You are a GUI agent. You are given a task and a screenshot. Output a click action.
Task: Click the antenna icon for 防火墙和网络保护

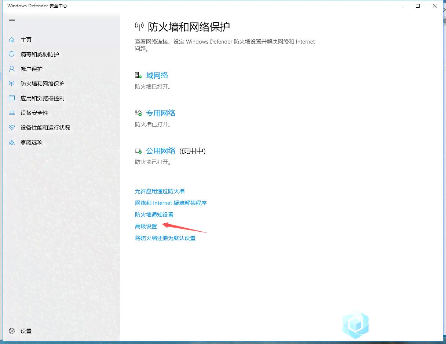click(x=12, y=83)
